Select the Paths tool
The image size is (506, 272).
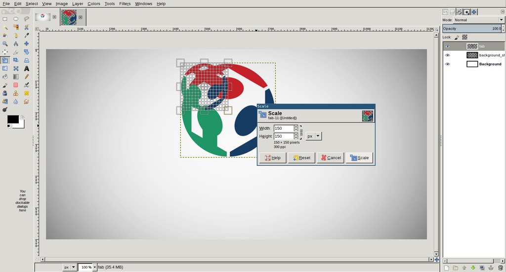pos(15,36)
